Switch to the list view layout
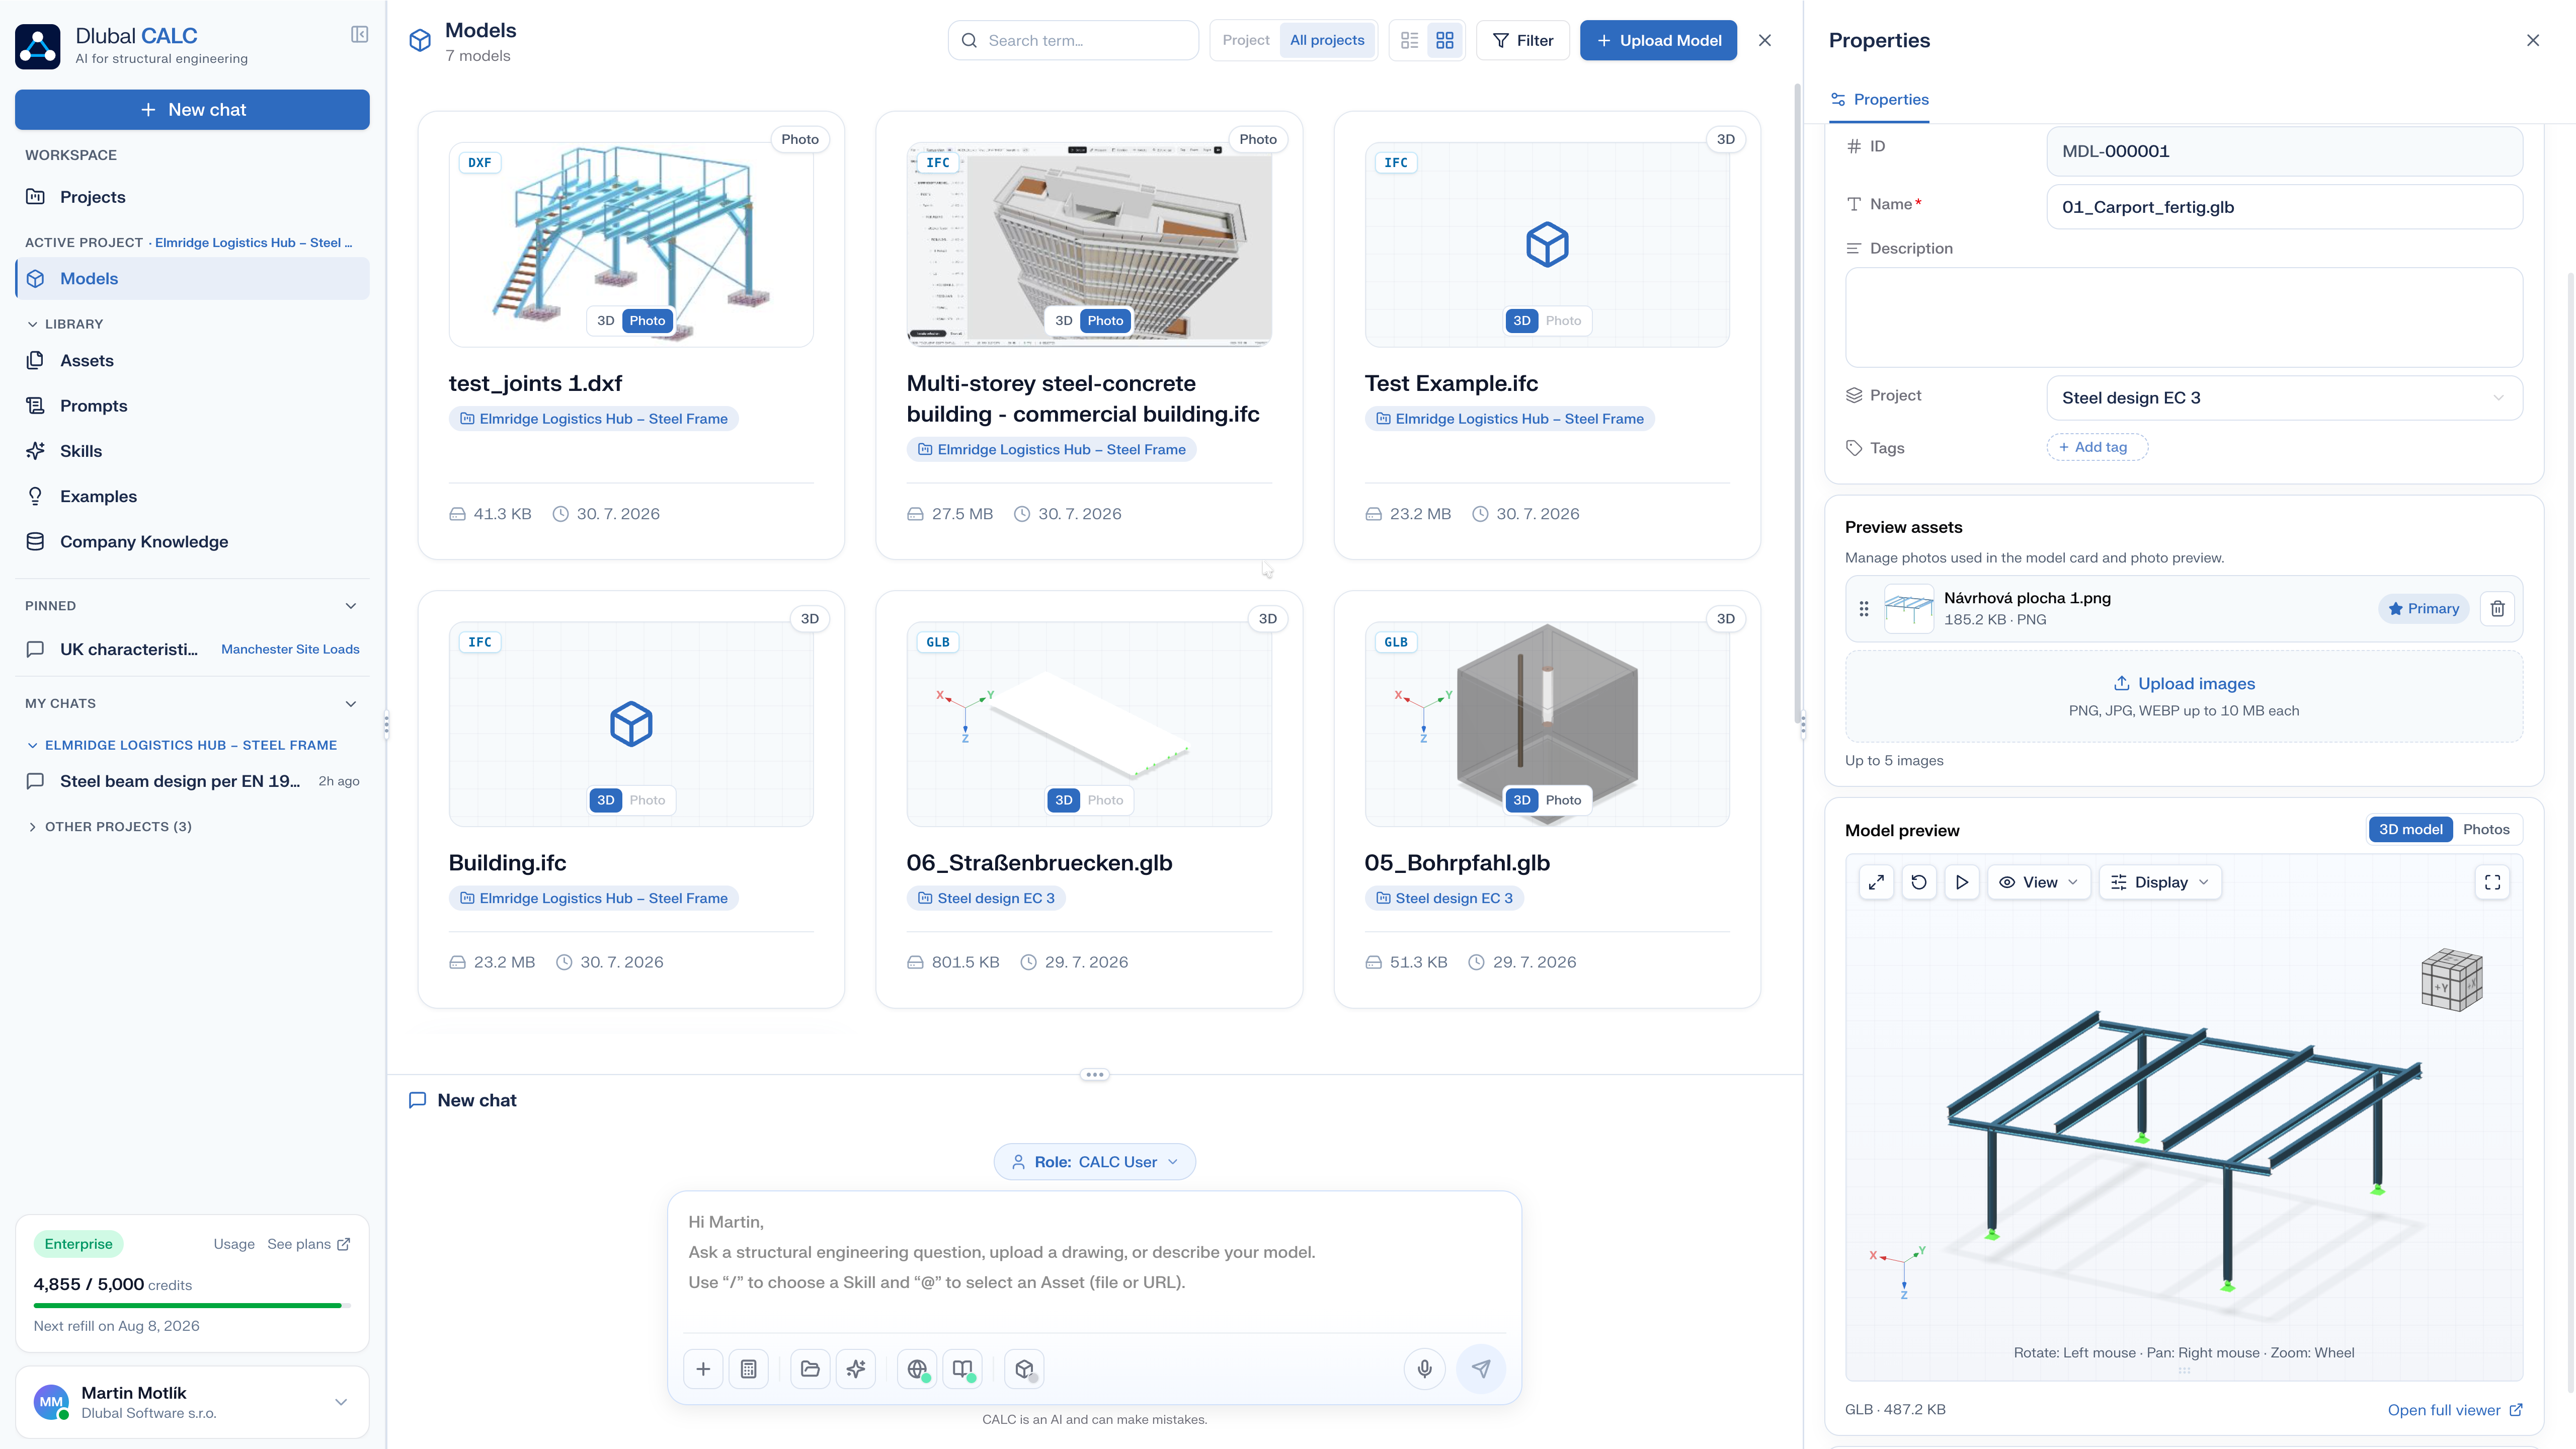 (1409, 40)
